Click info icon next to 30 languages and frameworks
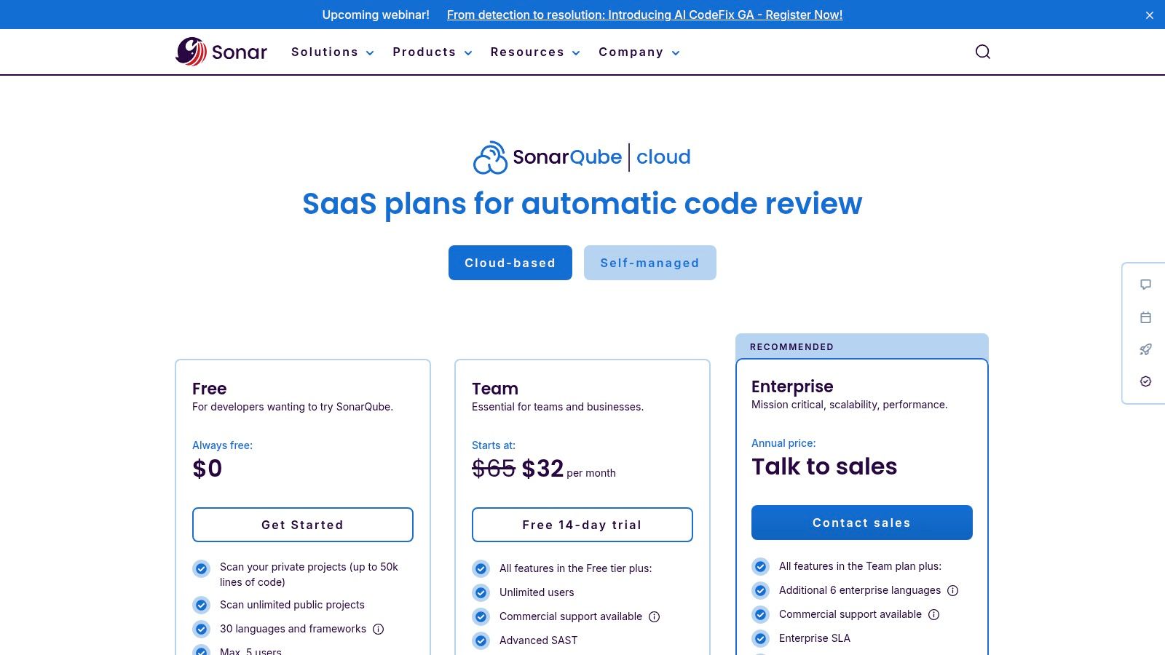 point(378,630)
